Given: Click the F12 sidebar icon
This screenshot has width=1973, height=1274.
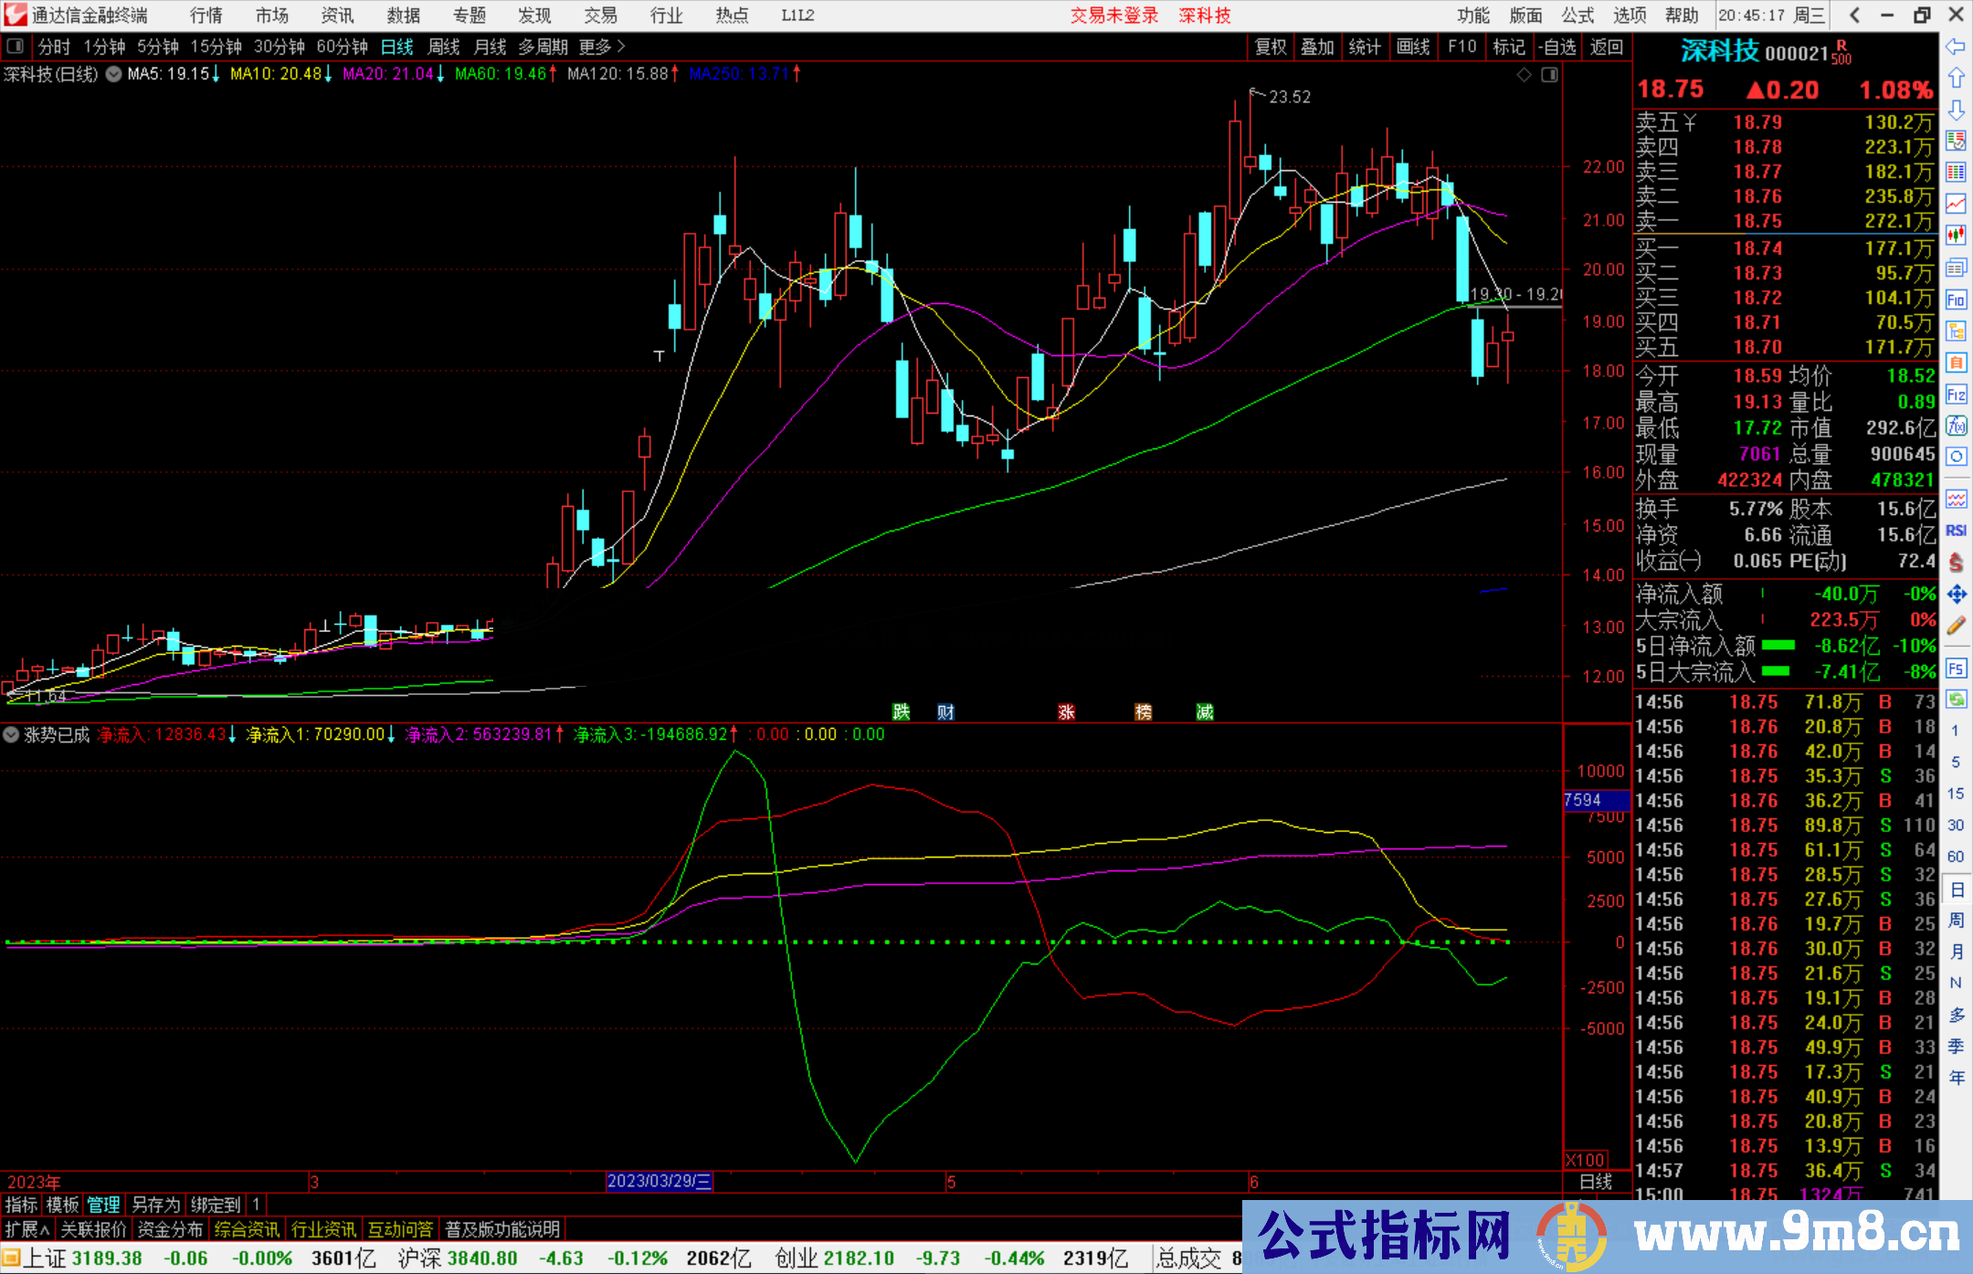Looking at the screenshot, I should [1956, 395].
